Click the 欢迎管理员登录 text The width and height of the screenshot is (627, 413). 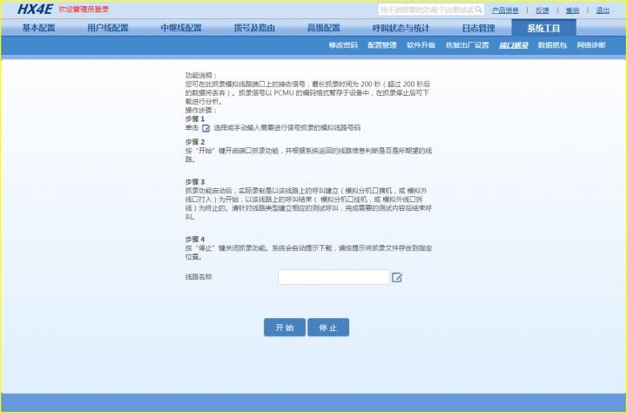point(84,10)
